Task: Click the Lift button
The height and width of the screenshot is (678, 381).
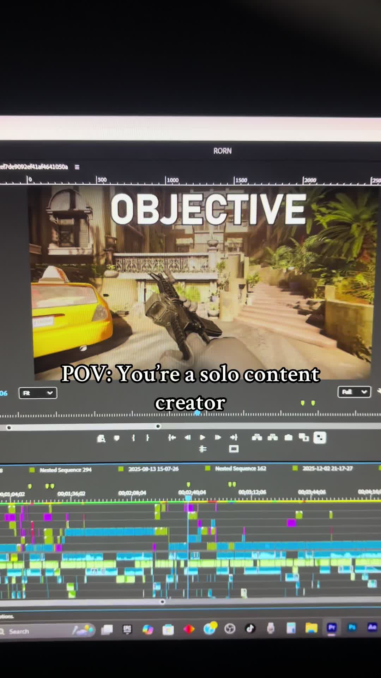Action: pyautogui.click(x=257, y=438)
